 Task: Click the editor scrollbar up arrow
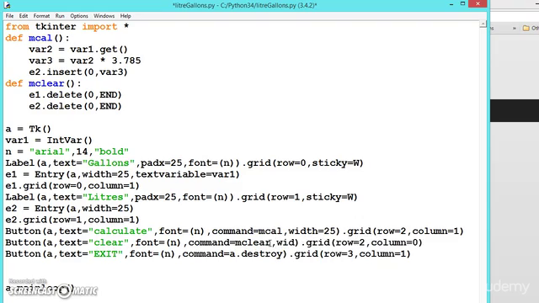[x=483, y=24]
